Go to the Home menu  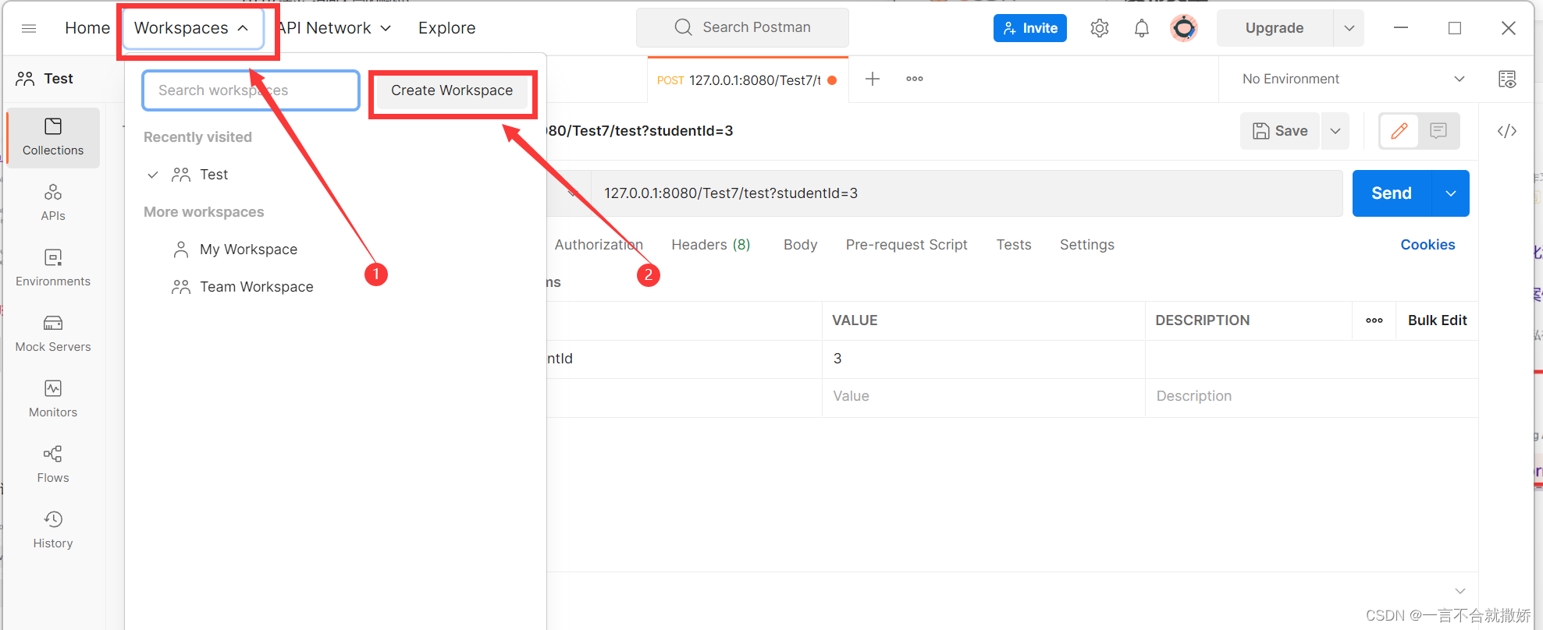pos(87,28)
